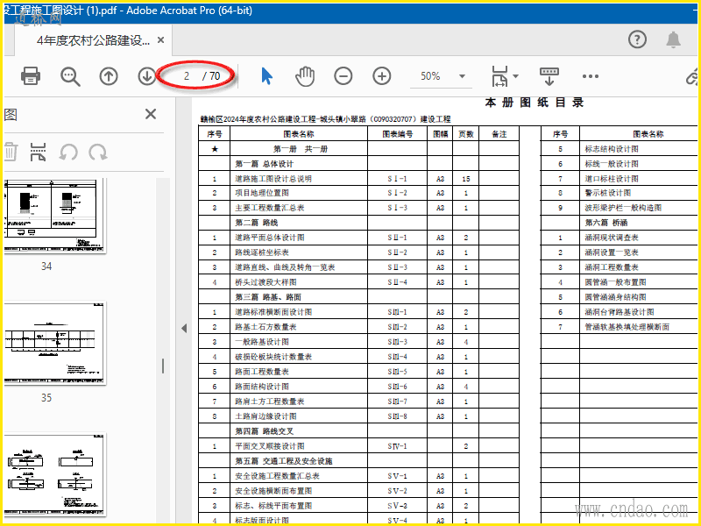Viewport: 701px width, 526px height.
Task: Zoom out with the minus button
Action: 343,76
